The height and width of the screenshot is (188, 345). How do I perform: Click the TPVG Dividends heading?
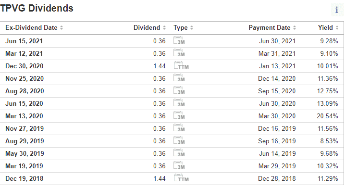click(37, 8)
